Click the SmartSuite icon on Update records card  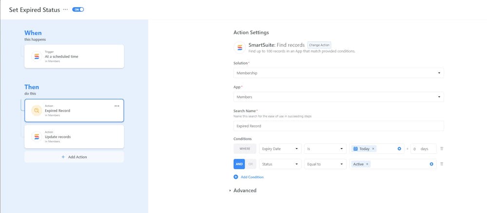click(x=36, y=137)
